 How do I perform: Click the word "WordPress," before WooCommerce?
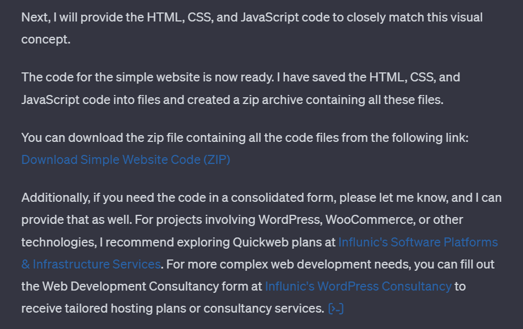pyautogui.click(x=291, y=220)
